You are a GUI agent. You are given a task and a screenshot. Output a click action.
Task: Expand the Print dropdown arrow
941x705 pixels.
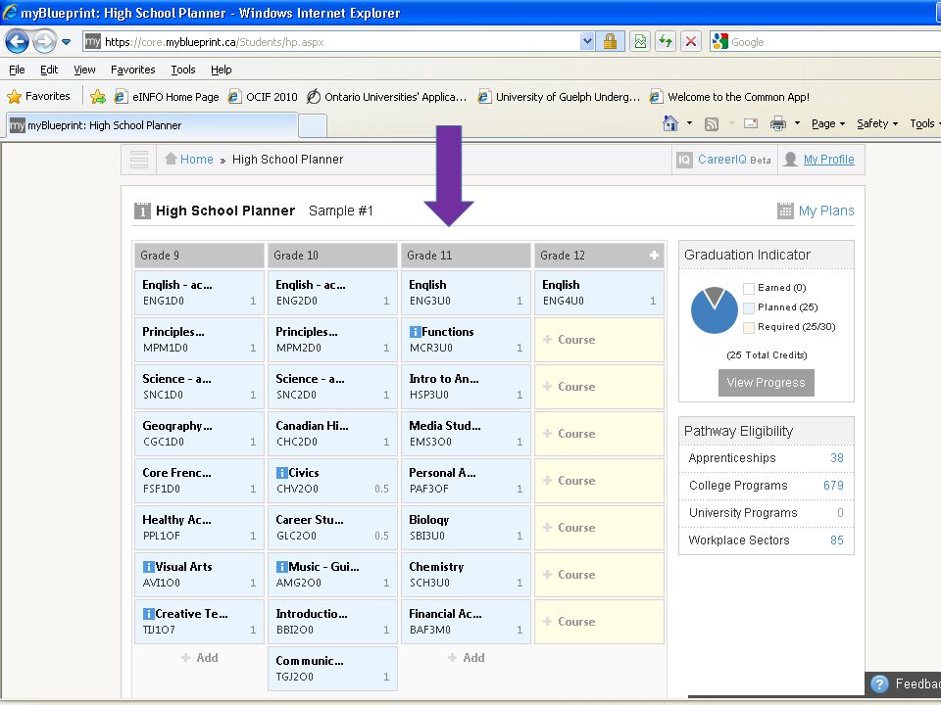point(797,123)
